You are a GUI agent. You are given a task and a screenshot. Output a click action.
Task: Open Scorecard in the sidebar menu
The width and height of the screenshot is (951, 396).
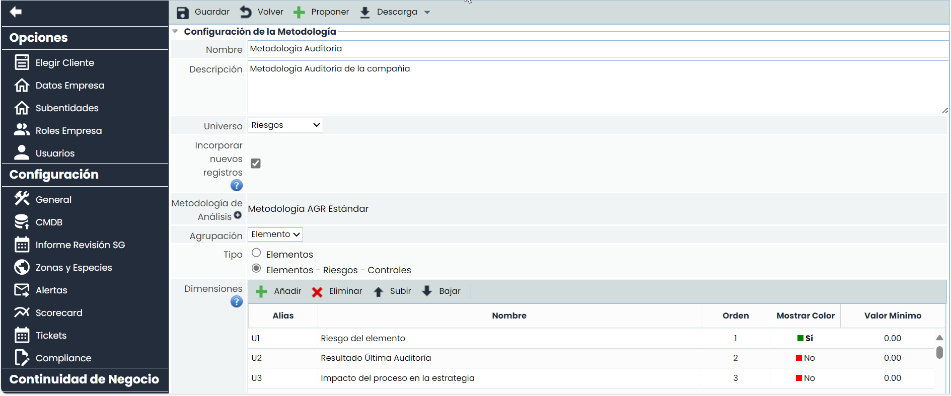click(59, 313)
